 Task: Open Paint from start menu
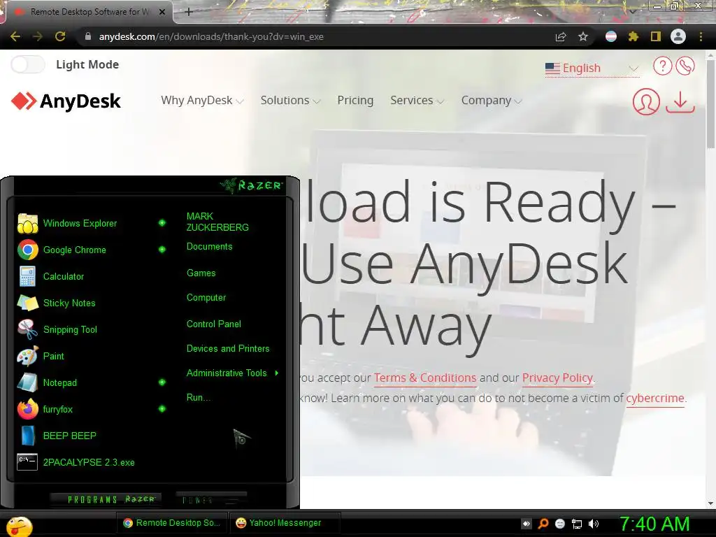click(x=53, y=356)
